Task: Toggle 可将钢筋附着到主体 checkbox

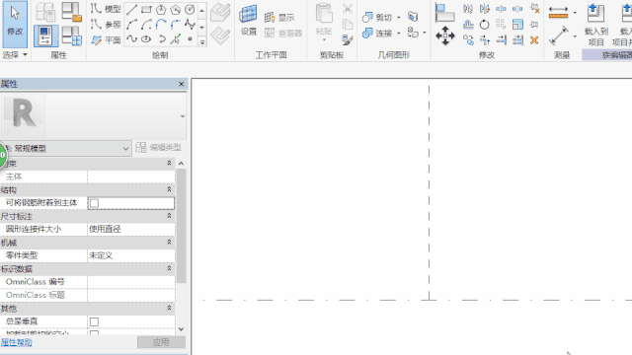Action: click(94, 203)
